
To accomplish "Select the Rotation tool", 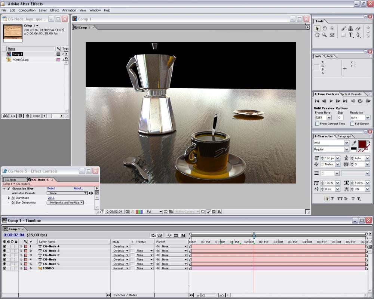I will (x=325, y=29).
